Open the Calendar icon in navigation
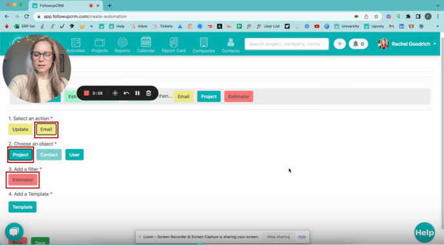Screen dimensions: 444x245 click(x=146, y=42)
